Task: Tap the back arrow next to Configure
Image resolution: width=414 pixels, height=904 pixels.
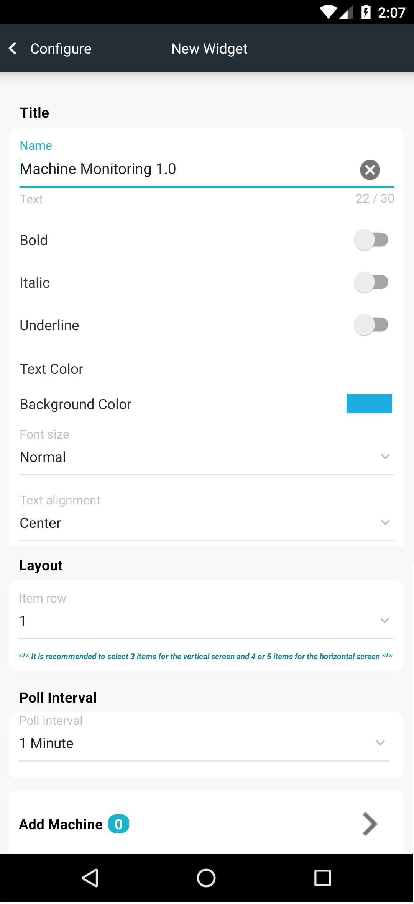Action: 13,49
